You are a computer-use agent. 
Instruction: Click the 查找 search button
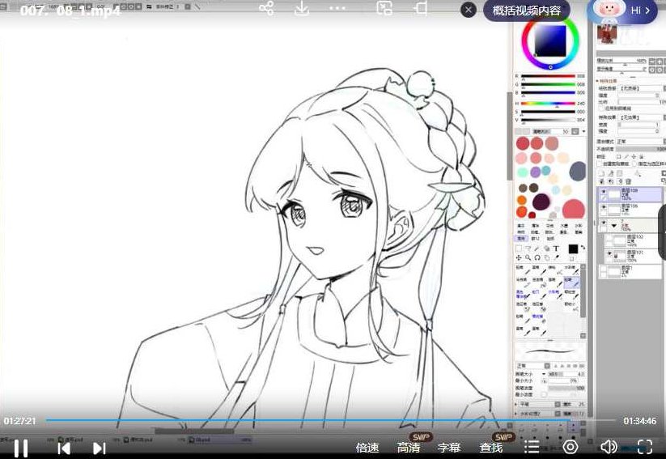click(490, 448)
